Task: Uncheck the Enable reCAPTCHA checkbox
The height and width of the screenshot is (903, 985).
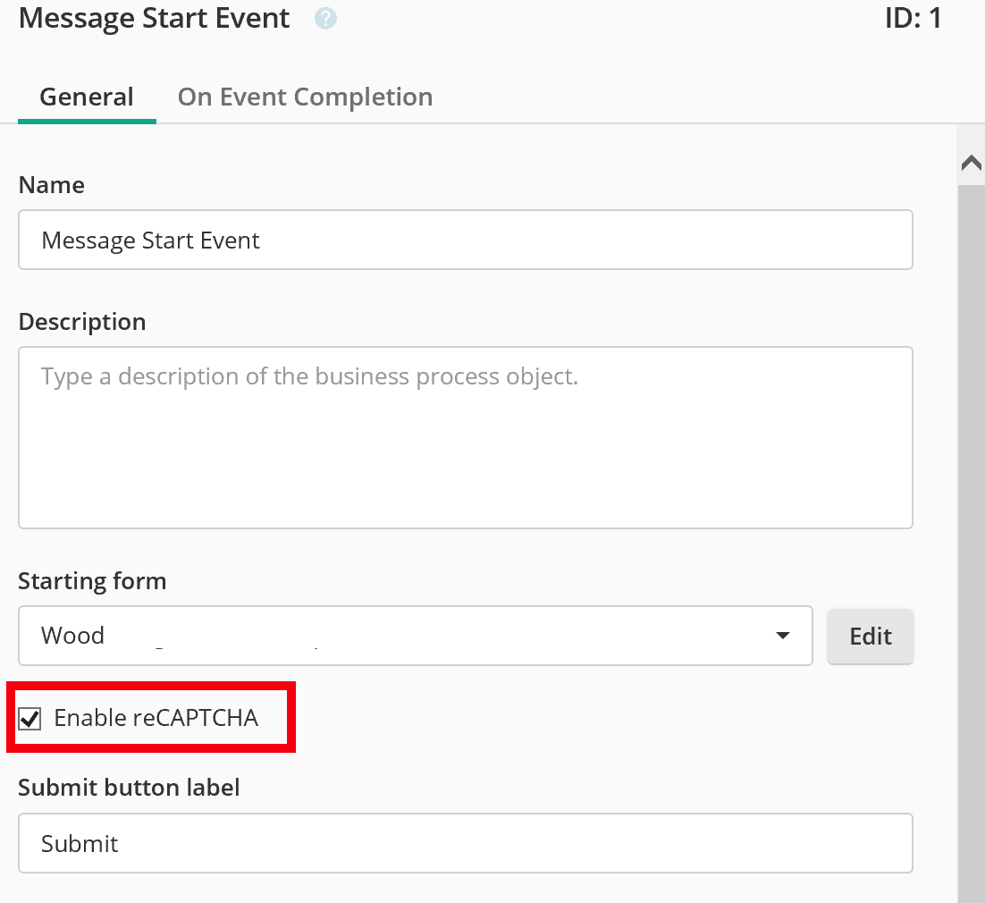Action: (30, 718)
